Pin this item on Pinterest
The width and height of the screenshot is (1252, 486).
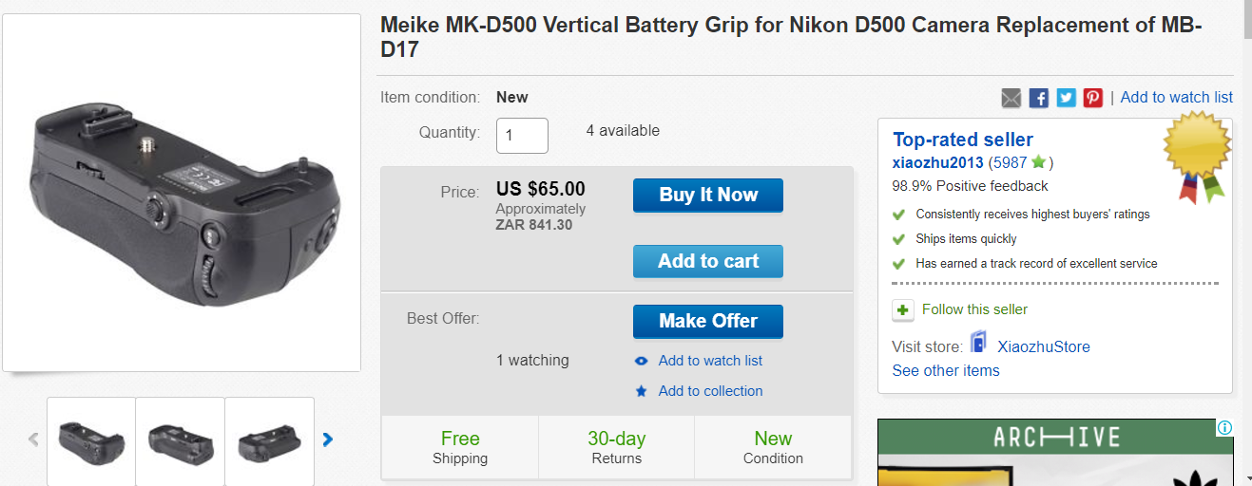1093,98
